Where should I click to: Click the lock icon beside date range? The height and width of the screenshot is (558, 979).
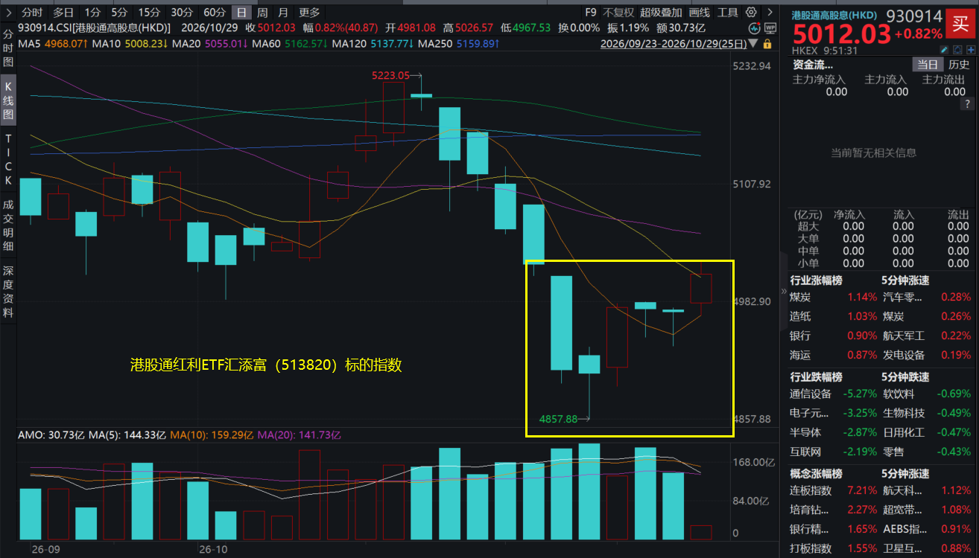767,44
